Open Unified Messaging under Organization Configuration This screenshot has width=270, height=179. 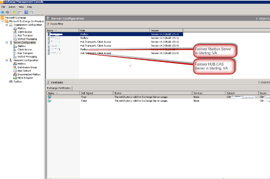click(27, 39)
